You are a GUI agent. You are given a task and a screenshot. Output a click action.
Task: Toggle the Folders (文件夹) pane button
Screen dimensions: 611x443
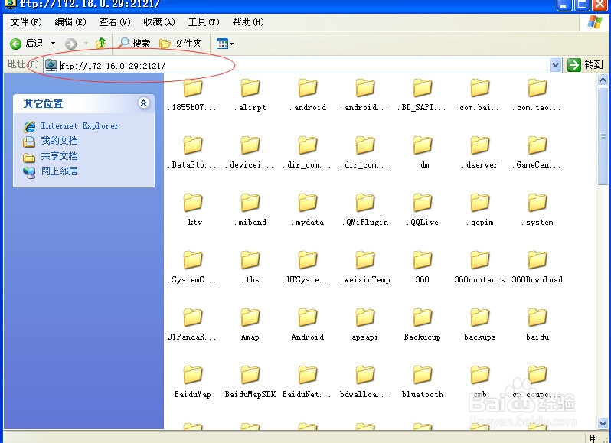(181, 43)
